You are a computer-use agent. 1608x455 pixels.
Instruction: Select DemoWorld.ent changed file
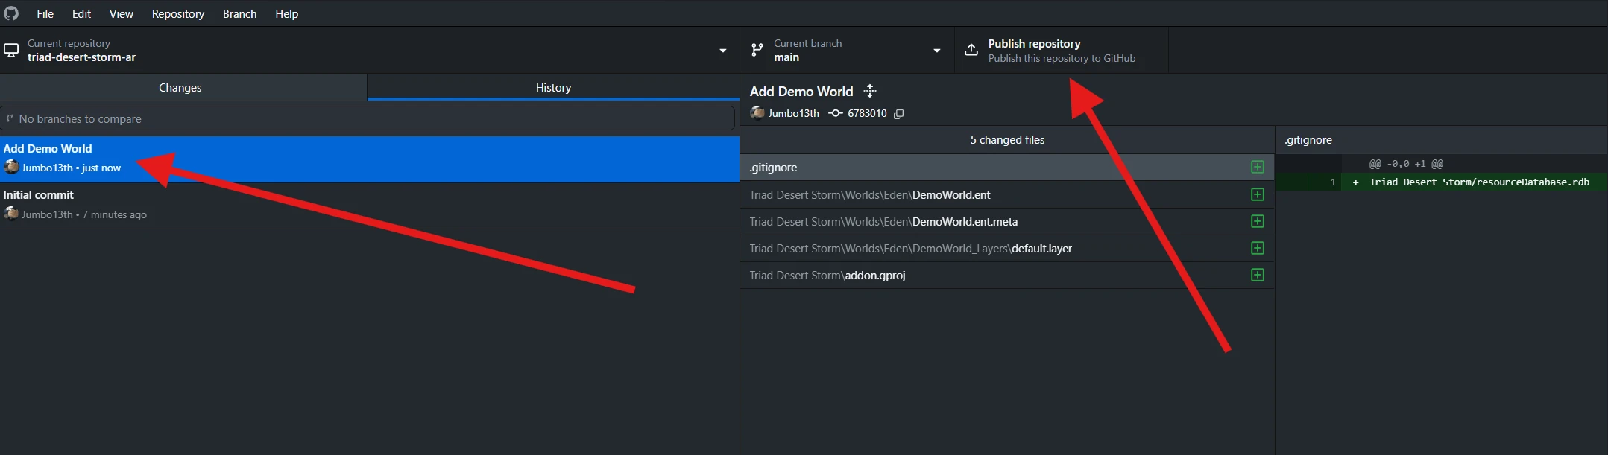coord(1007,194)
